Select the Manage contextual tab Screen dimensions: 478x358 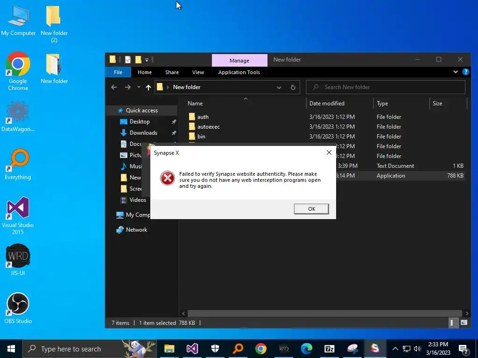[239, 60]
